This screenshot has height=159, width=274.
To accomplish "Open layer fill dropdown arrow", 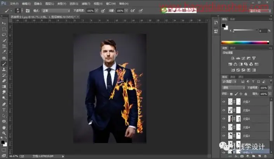I will [270, 94].
